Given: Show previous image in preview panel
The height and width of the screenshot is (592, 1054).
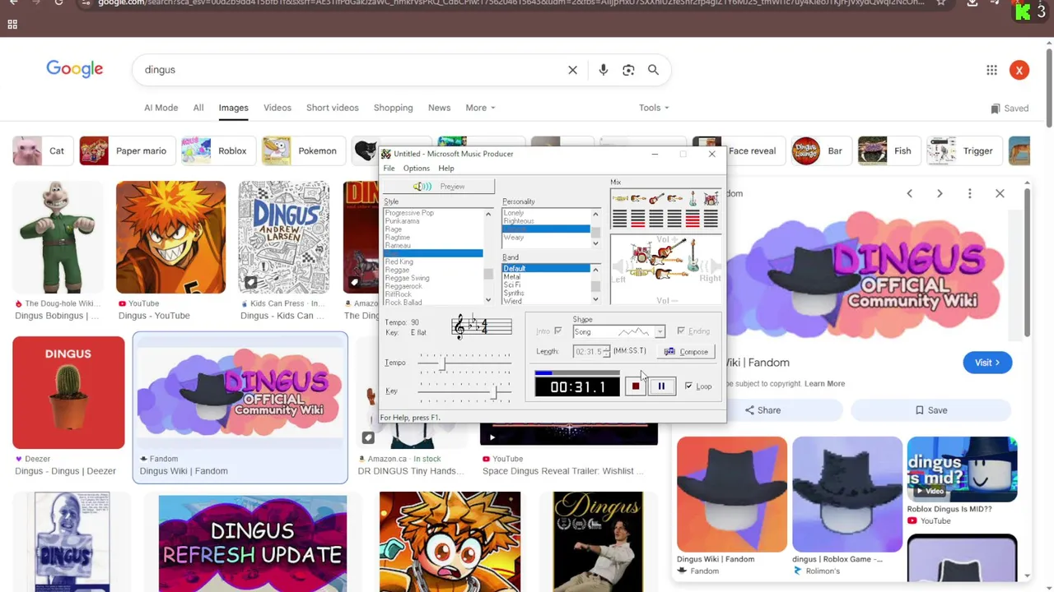Looking at the screenshot, I should click(x=909, y=193).
